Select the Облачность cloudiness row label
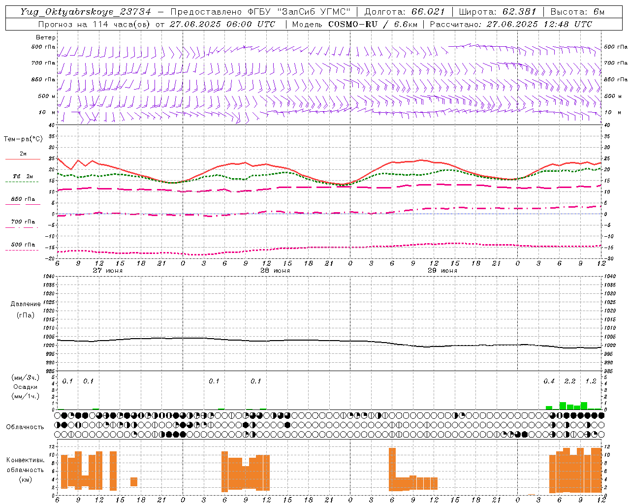This screenshot has height=504, width=630. coord(25,427)
